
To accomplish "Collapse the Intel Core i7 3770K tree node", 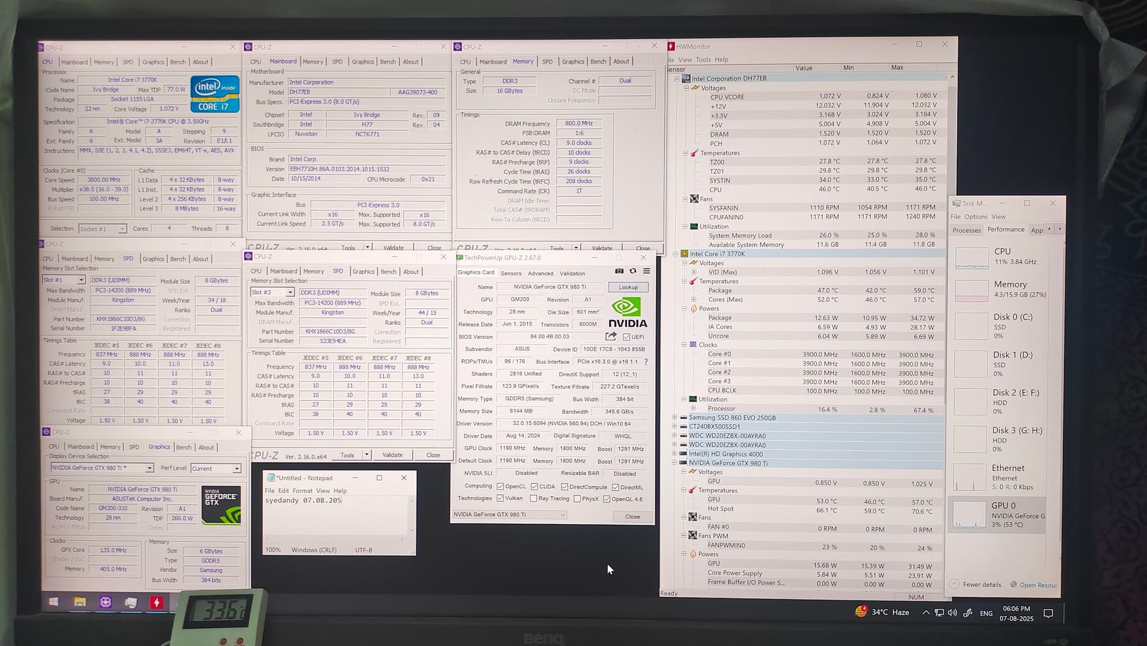I will coord(676,253).
